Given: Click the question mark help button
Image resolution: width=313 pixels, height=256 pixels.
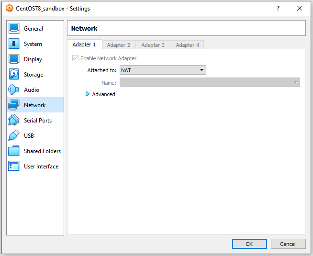Looking at the screenshot, I should 278,8.
